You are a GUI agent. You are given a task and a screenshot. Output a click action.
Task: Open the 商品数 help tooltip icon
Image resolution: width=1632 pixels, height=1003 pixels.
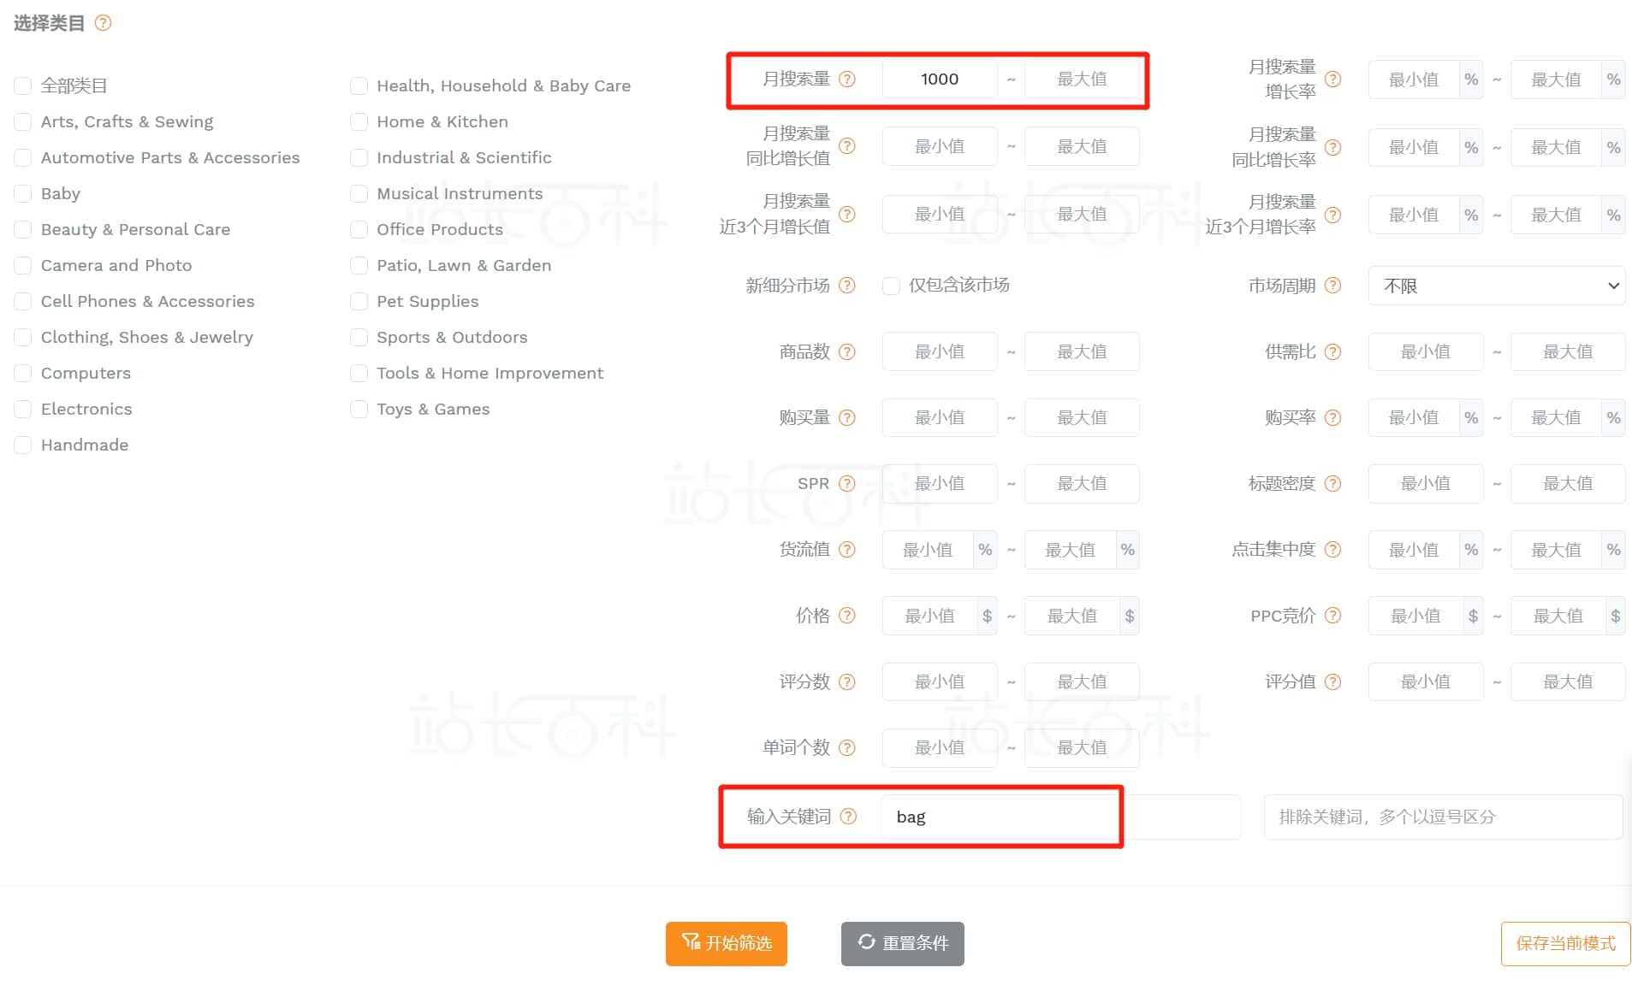click(847, 351)
